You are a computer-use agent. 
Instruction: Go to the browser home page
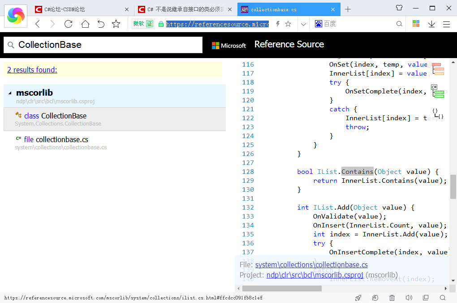click(x=85, y=24)
